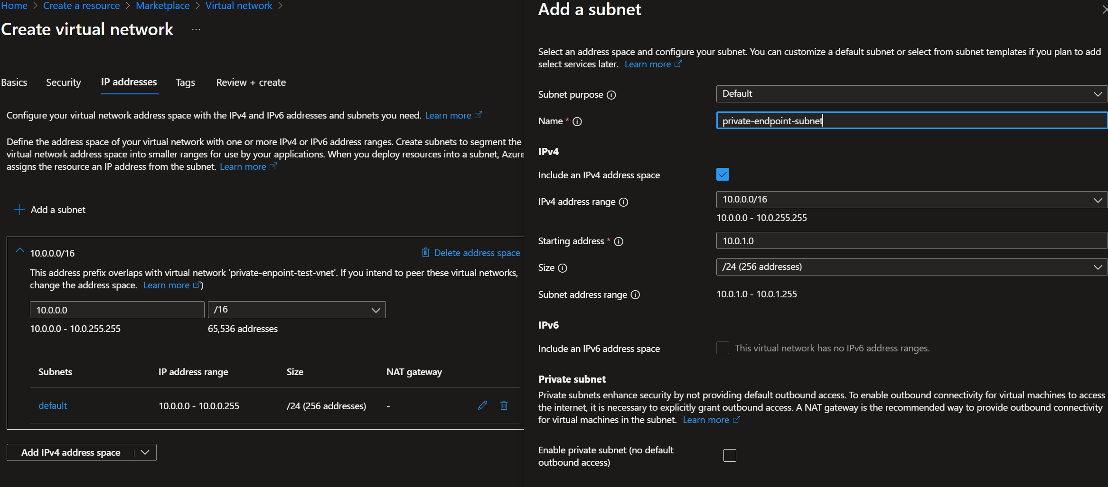Check Include an IPv6 address space box

[723, 348]
